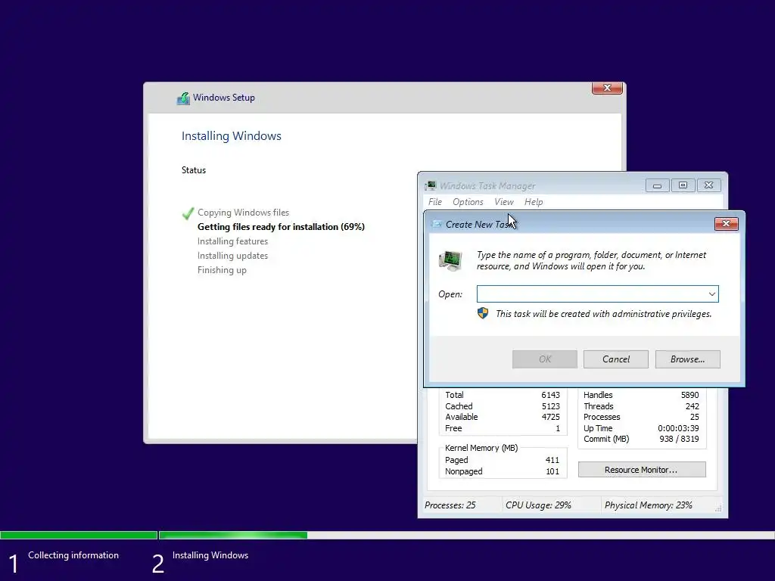The width and height of the screenshot is (775, 581).
Task: Maximize the Windows Task Manager window
Action: tap(683, 185)
